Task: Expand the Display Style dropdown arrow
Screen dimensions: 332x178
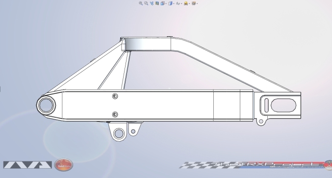Action: pyautogui.click(x=174, y=3)
